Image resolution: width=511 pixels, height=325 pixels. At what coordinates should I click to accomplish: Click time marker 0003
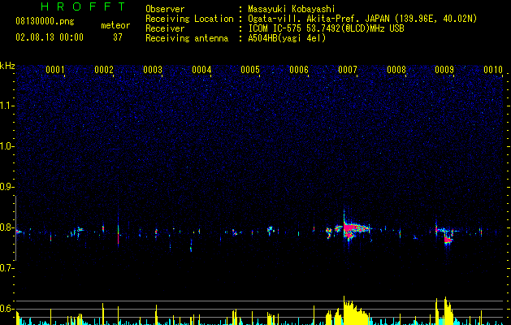(153, 70)
